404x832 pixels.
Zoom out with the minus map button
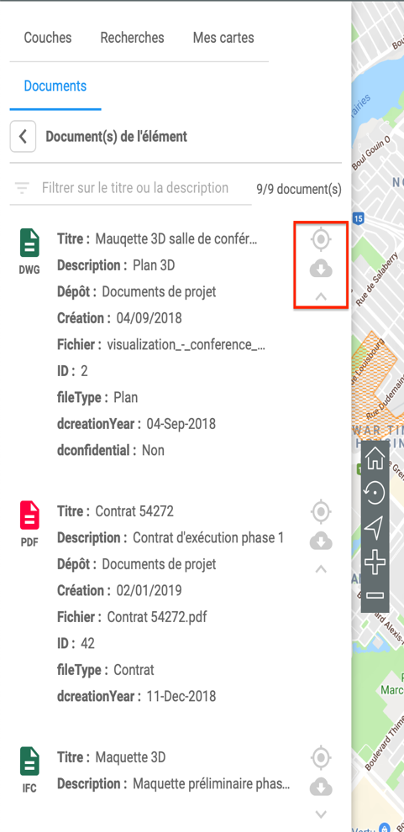coord(375,595)
